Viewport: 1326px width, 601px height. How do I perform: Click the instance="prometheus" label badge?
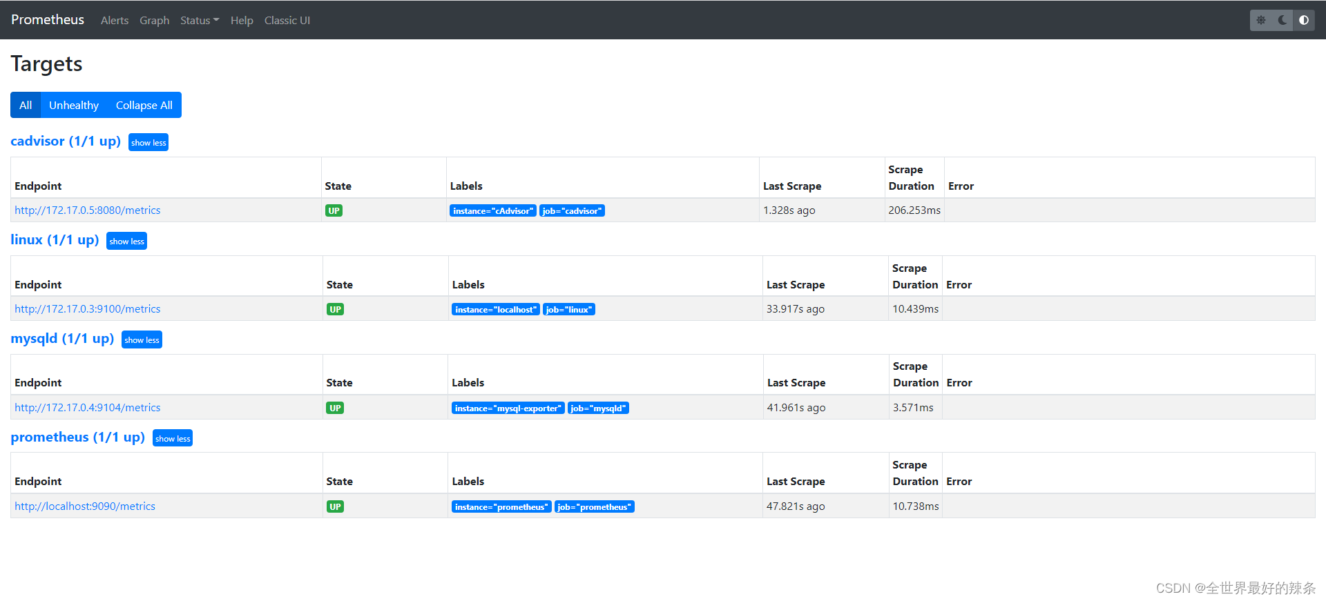(501, 506)
